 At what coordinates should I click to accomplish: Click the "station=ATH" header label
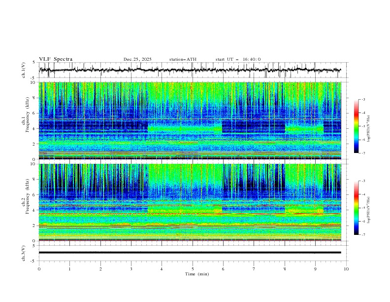pyautogui.click(x=183, y=59)
